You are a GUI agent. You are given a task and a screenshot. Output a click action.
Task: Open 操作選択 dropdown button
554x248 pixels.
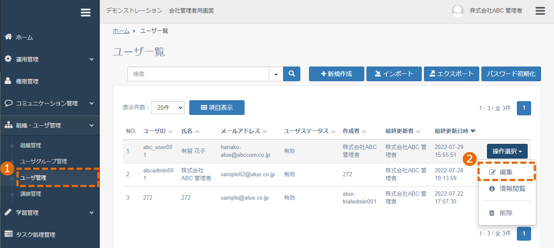coord(507,151)
